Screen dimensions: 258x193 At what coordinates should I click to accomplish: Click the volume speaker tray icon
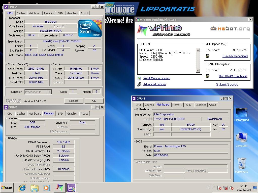231,187
